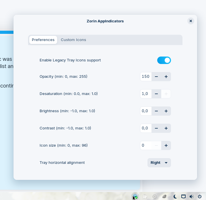Toggle Enable Legacy Tray Icons support switch
This screenshot has height=200, width=206.
(x=164, y=60)
